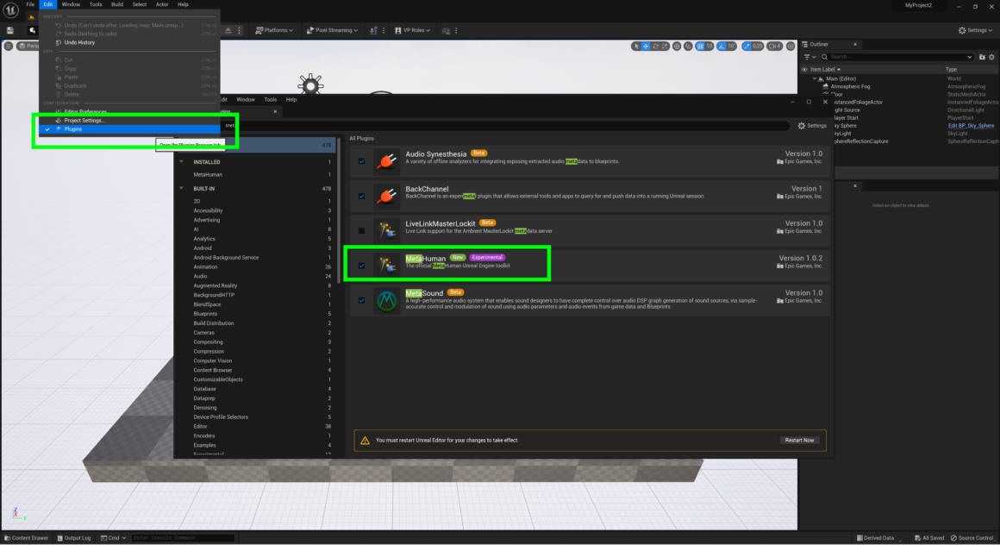Enable the LiveLinkMasterLockit plugin checkbox
1000x545 pixels.
361,230
